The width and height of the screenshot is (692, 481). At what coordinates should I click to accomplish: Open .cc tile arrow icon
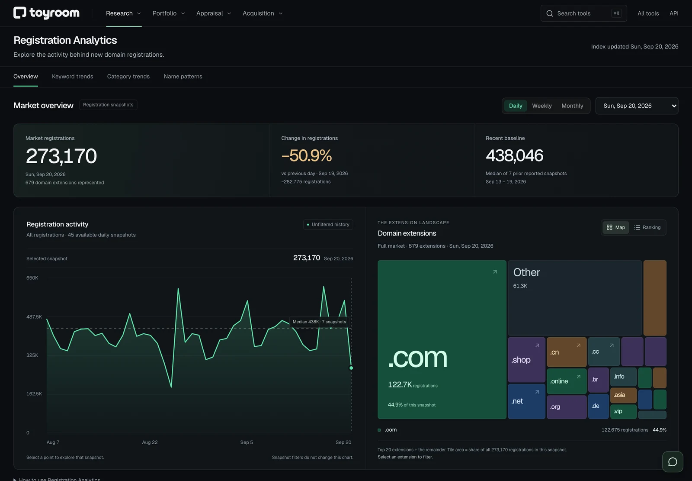point(612,345)
